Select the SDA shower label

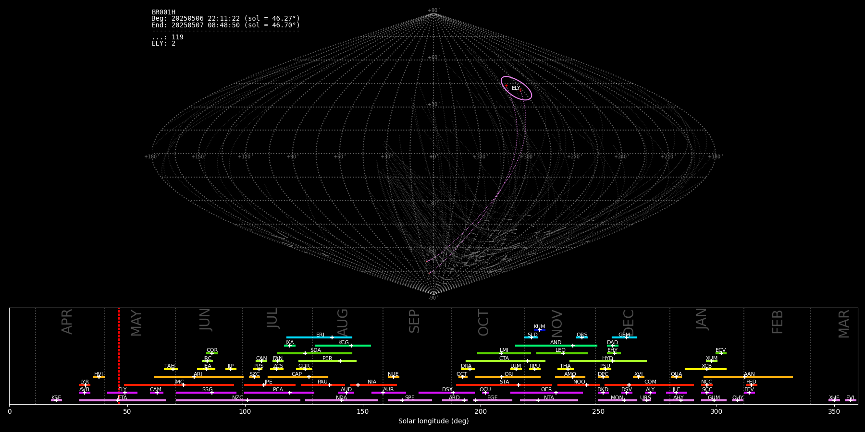click(316, 350)
